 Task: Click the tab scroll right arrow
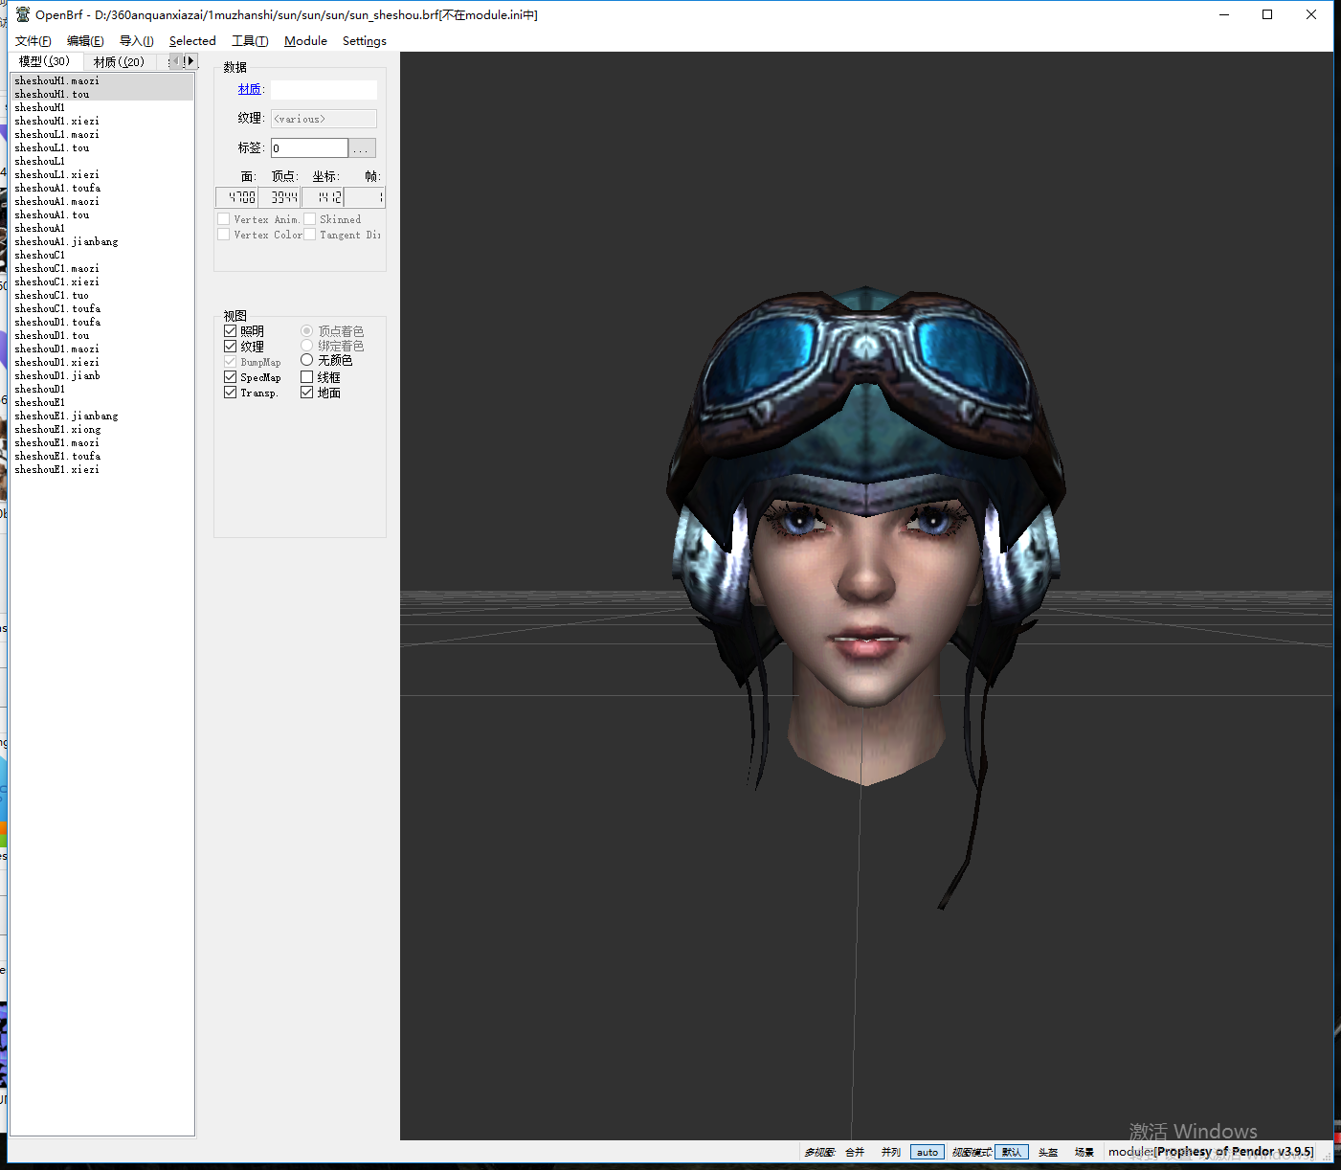190,61
